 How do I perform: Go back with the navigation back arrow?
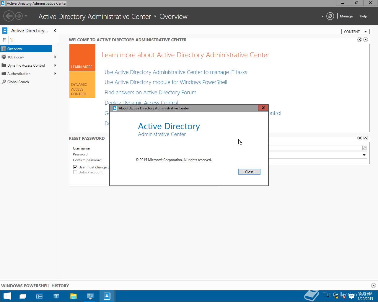[9, 16]
